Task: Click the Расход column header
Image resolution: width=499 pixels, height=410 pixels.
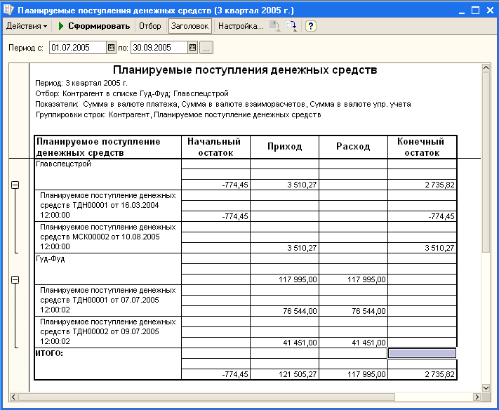Action: coord(353,147)
